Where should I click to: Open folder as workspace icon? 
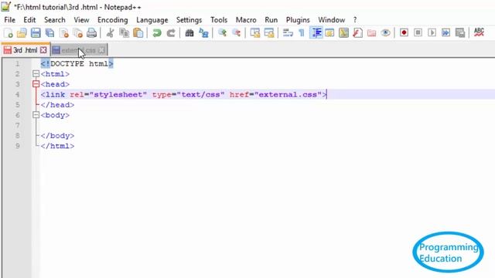(371, 32)
